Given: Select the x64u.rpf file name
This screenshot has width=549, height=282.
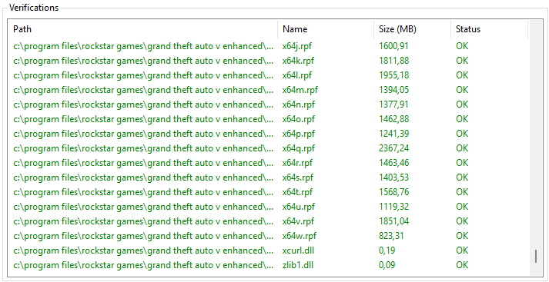Looking at the screenshot, I should click(298, 207).
